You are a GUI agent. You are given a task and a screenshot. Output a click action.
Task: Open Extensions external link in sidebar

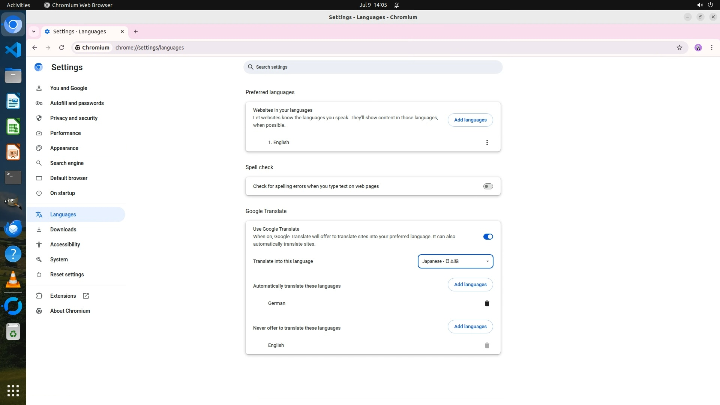(x=63, y=296)
